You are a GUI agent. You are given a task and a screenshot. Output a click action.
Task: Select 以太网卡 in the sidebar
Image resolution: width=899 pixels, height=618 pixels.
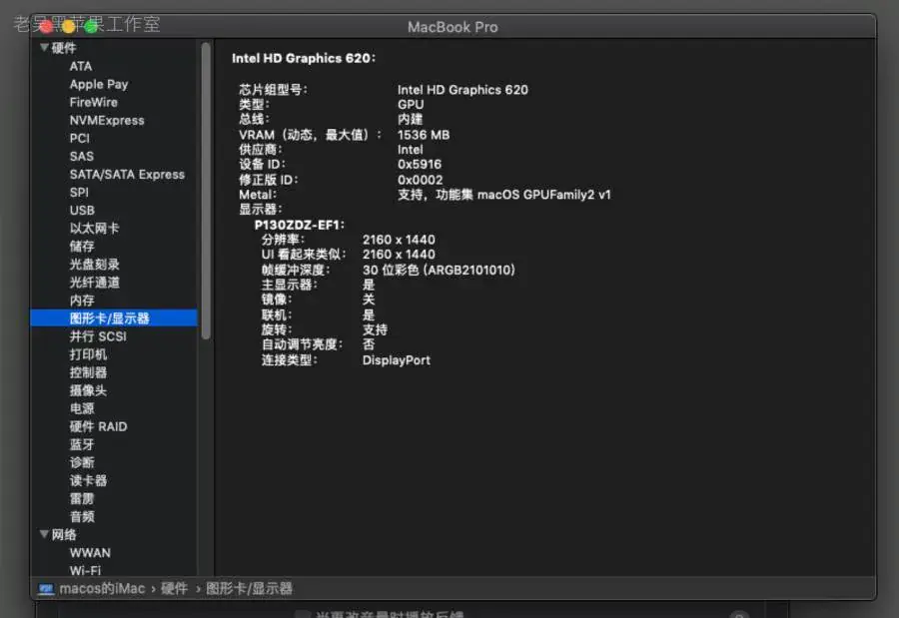(x=95, y=229)
